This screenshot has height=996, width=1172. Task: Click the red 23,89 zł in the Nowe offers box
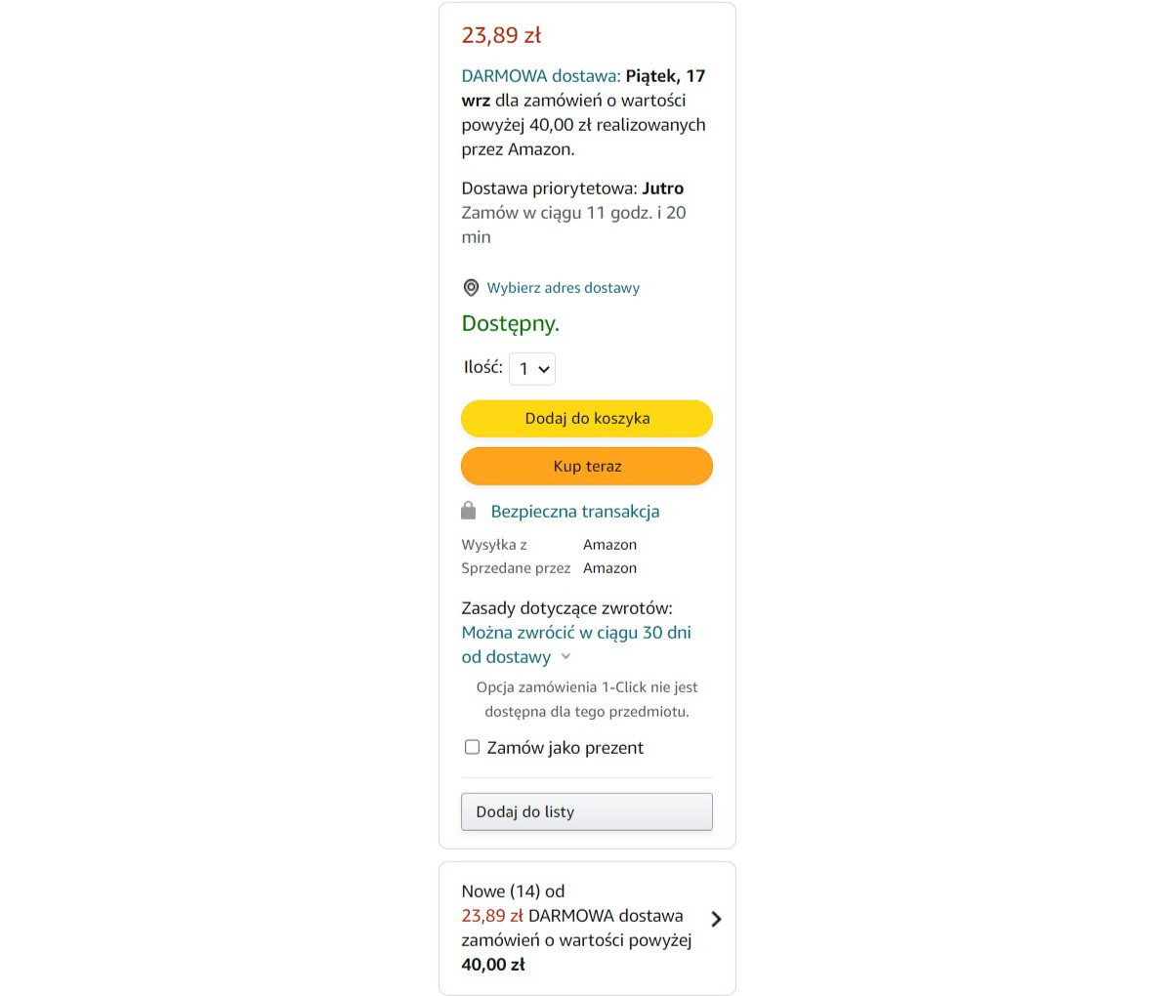(x=492, y=916)
